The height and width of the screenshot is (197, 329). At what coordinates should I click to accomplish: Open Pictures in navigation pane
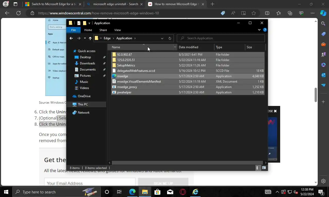tap(85, 76)
